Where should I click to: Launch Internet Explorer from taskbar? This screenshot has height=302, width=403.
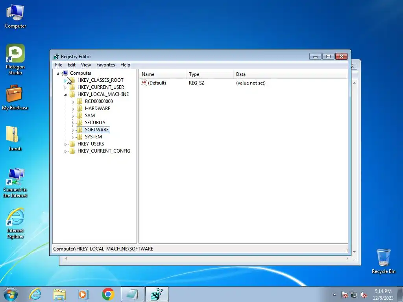click(x=35, y=294)
